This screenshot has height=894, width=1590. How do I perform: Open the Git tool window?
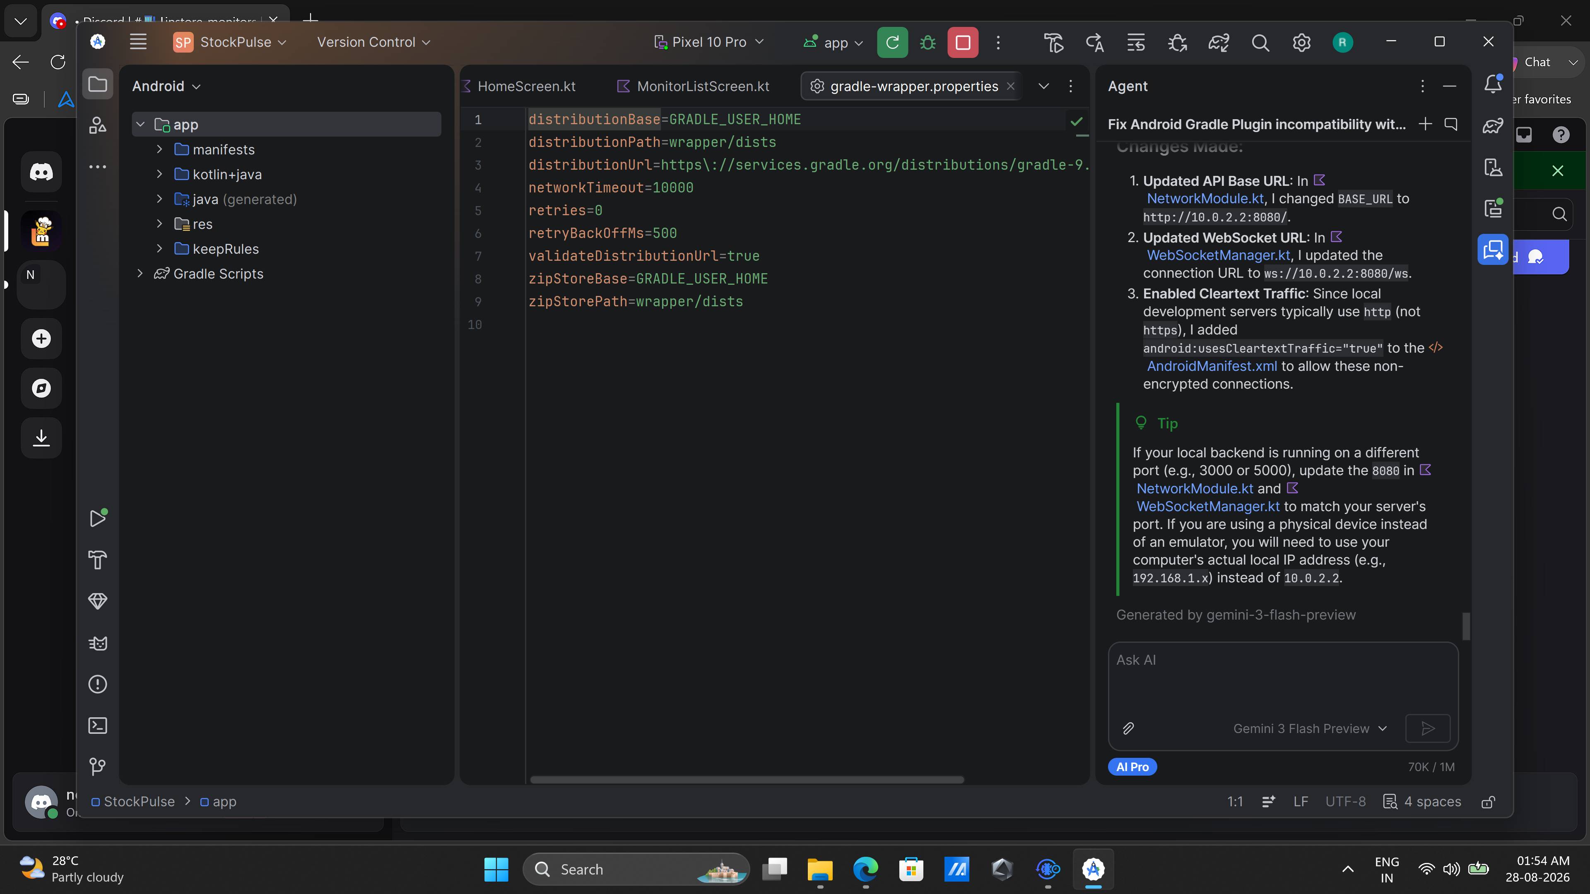pos(98,766)
